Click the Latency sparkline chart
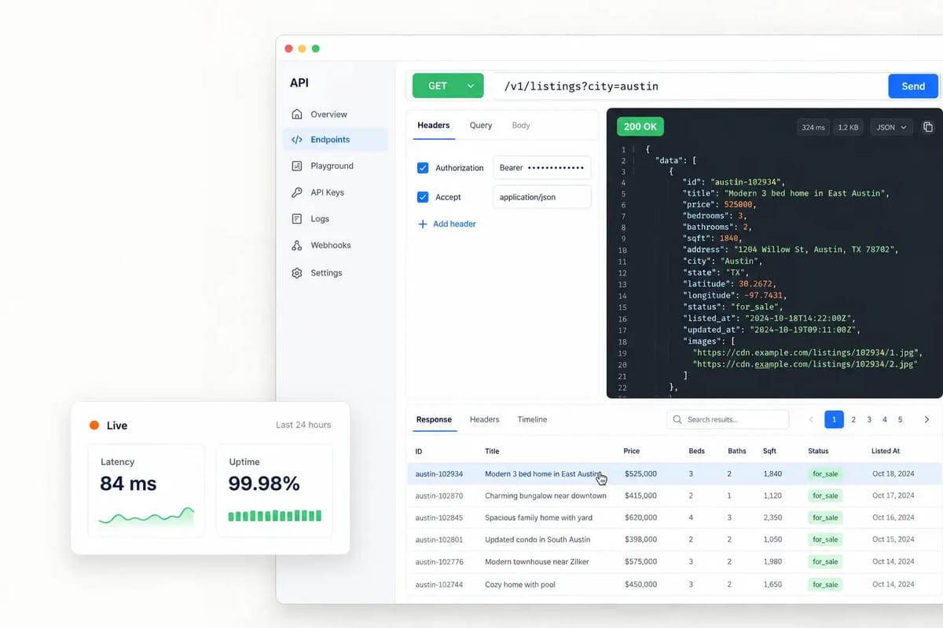This screenshot has height=628, width=943. coord(146,517)
